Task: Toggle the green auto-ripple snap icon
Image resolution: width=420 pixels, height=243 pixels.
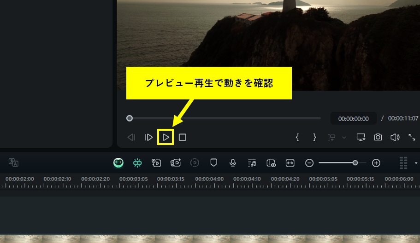Action: [137, 163]
